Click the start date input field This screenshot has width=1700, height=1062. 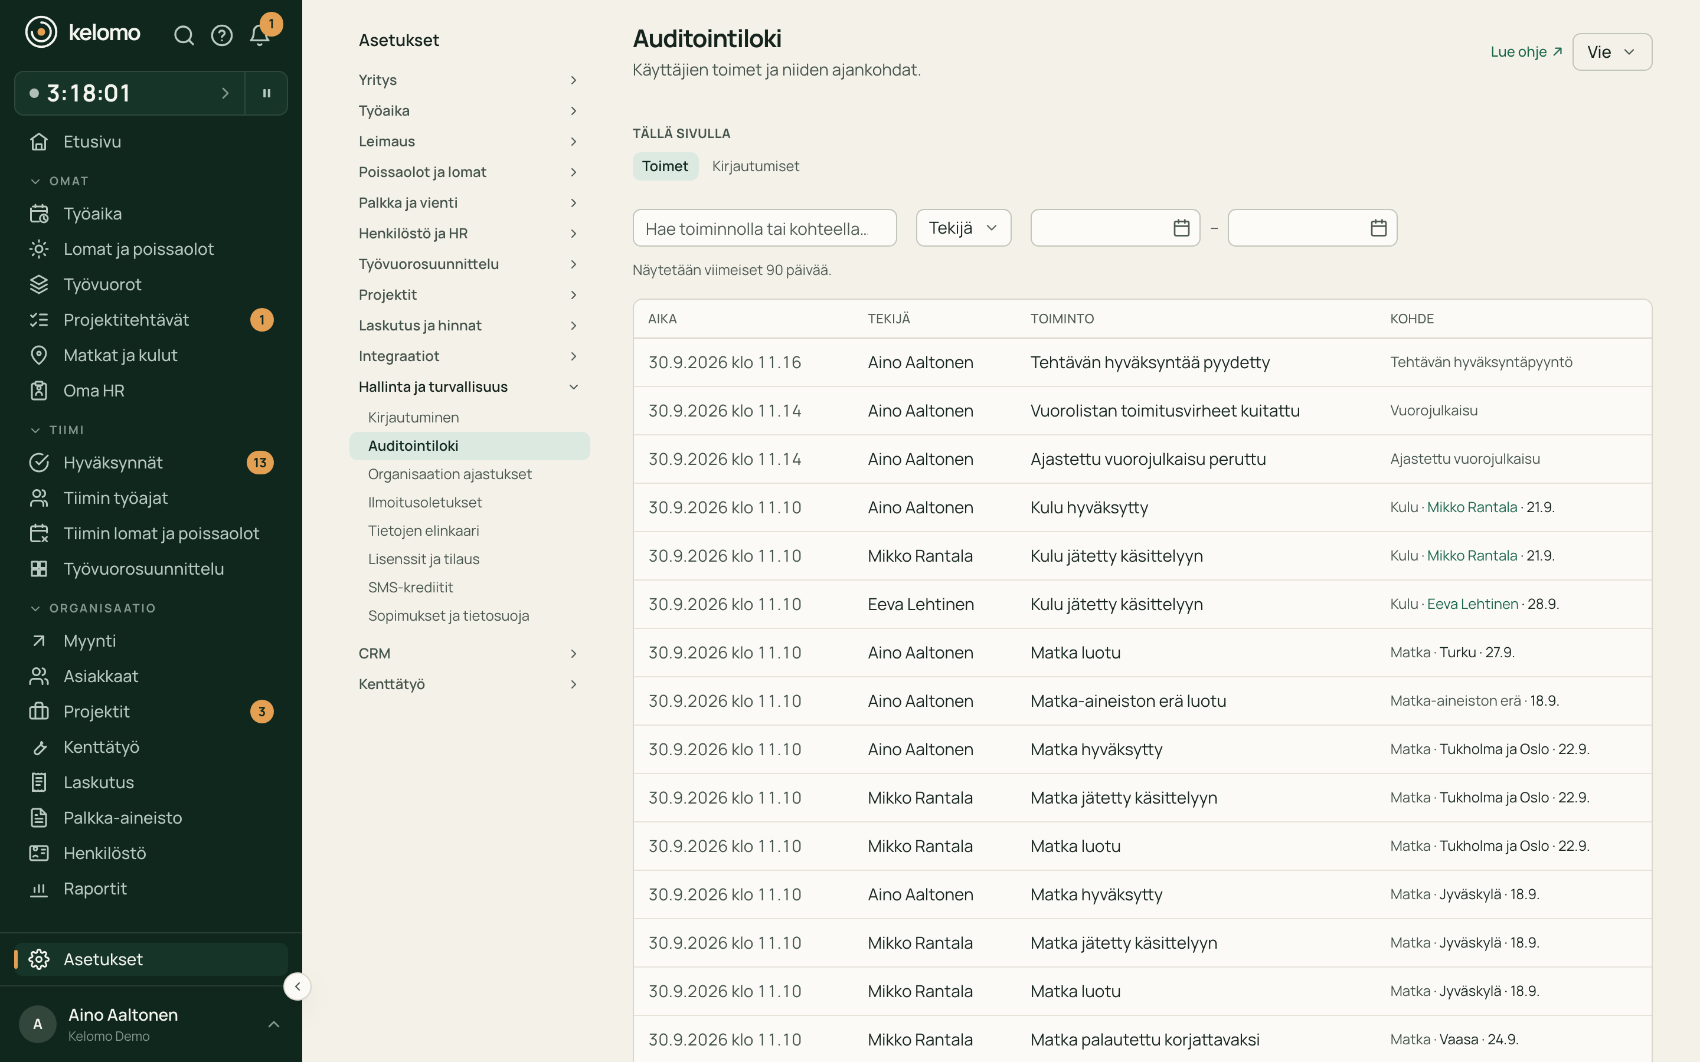[x=1115, y=228]
